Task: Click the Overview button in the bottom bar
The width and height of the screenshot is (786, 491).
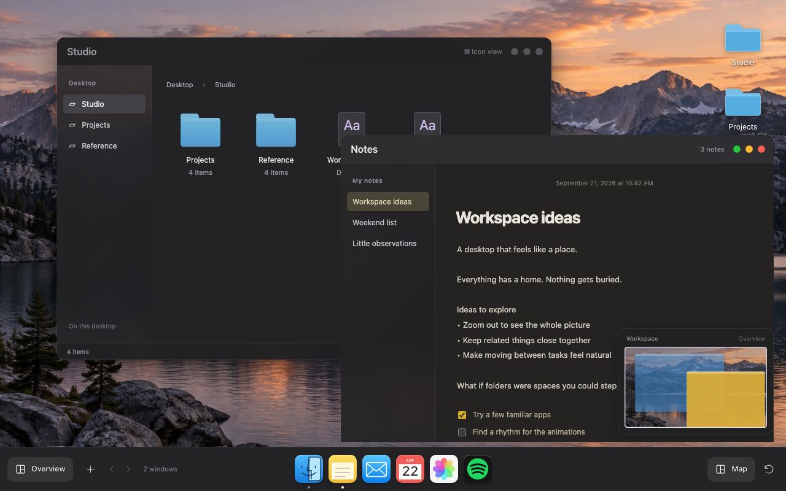Action: (x=41, y=469)
